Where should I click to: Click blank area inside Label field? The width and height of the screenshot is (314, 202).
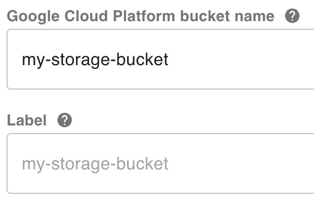(240, 163)
